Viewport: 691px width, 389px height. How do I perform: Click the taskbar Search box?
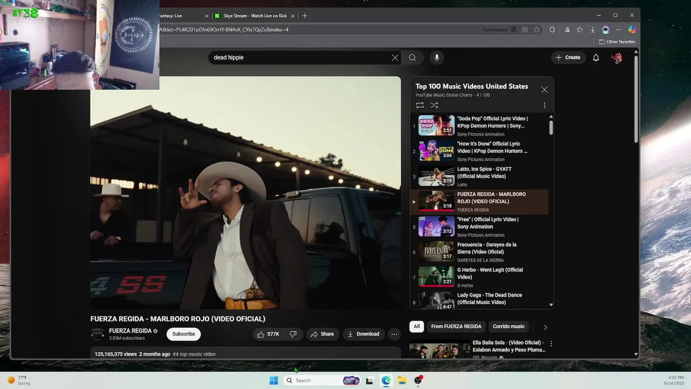(322, 380)
